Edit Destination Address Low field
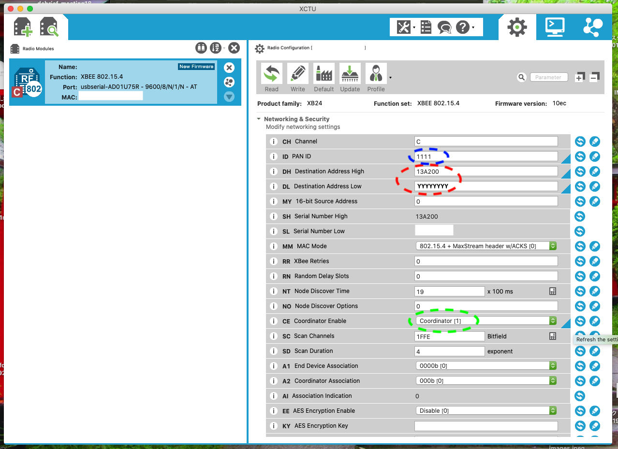This screenshot has width=618, height=449. (x=486, y=186)
